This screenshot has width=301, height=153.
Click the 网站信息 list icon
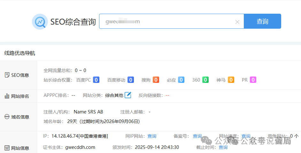[7, 148]
